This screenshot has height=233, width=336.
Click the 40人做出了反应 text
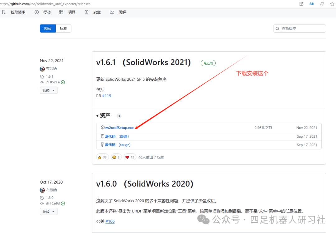[151, 158]
